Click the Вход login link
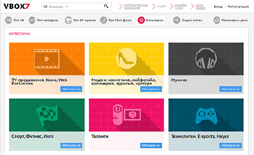Screen dimensions: 254x155 click(218, 7)
